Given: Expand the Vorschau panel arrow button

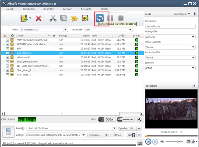Looking at the screenshot, I should [194, 86].
